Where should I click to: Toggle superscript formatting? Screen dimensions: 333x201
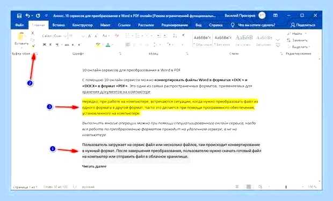[79, 44]
